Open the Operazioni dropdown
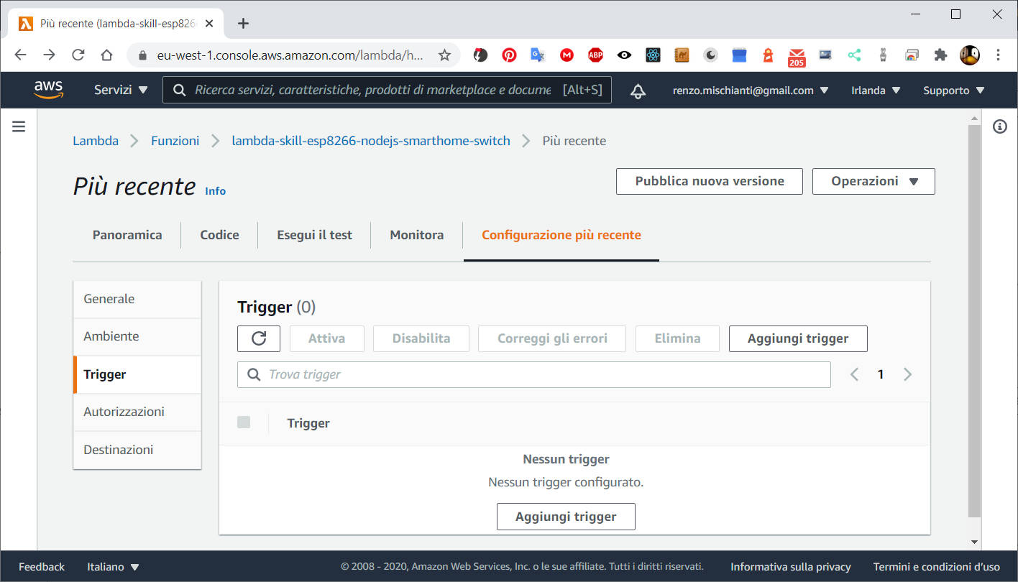This screenshot has height=582, width=1018. coord(873,181)
